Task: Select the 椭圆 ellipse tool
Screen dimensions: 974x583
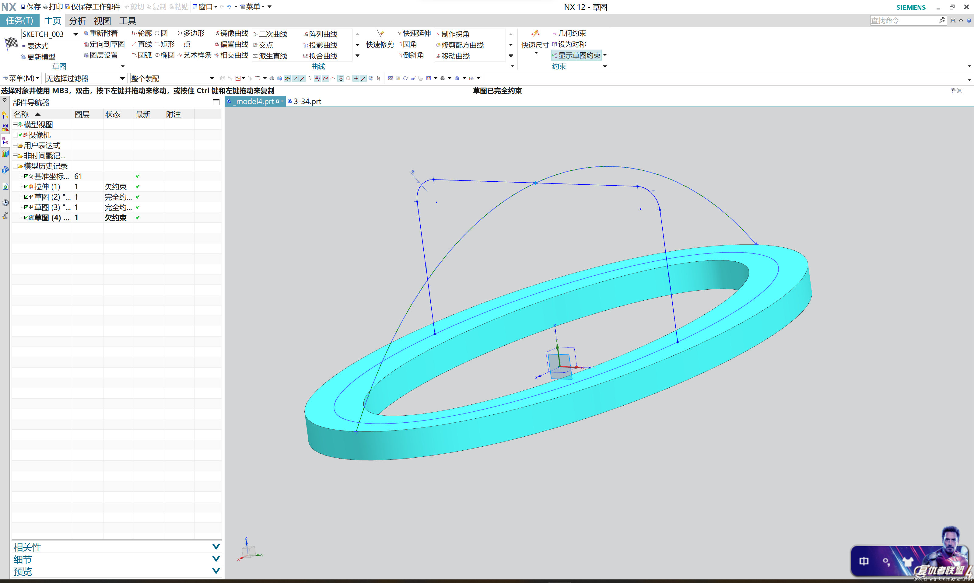Action: [x=165, y=55]
